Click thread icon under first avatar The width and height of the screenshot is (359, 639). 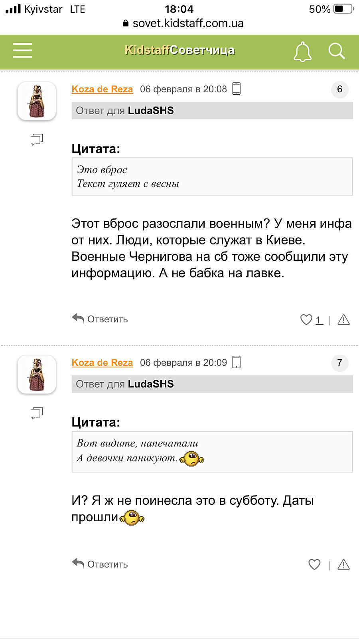tap(37, 139)
